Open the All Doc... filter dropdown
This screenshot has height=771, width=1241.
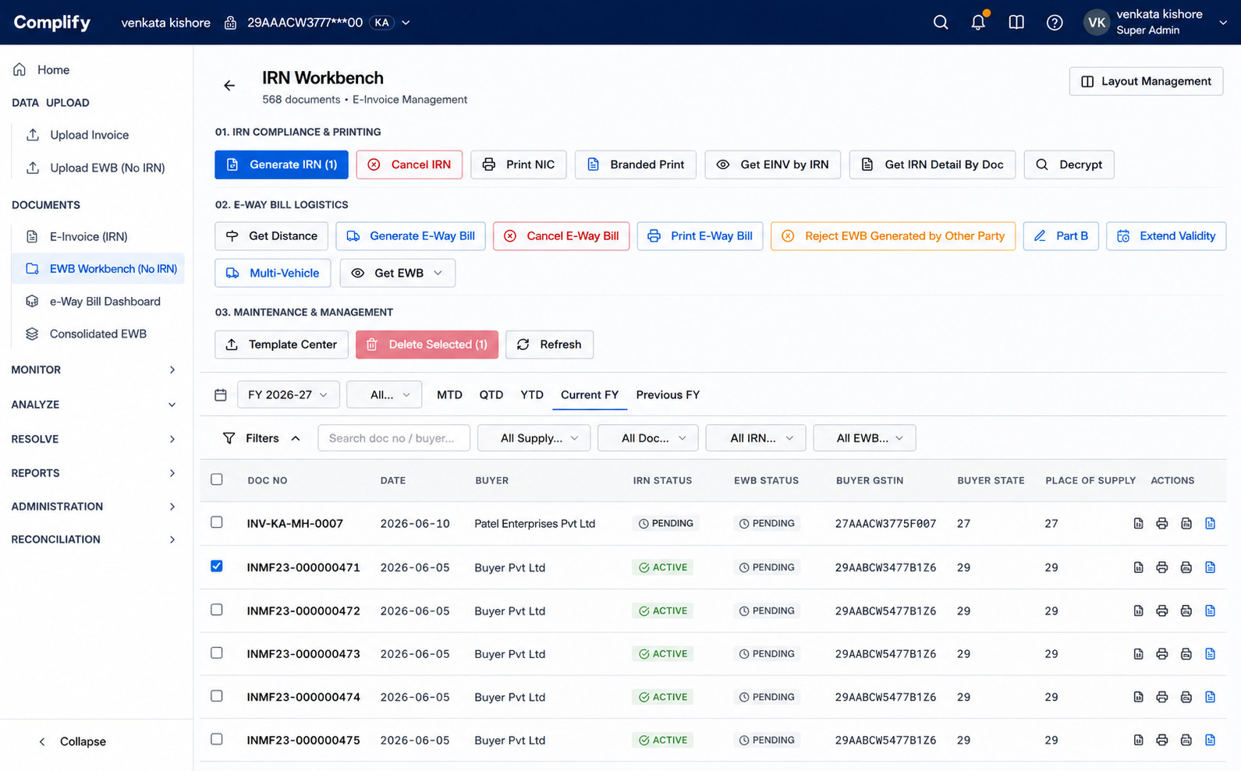tap(648, 438)
